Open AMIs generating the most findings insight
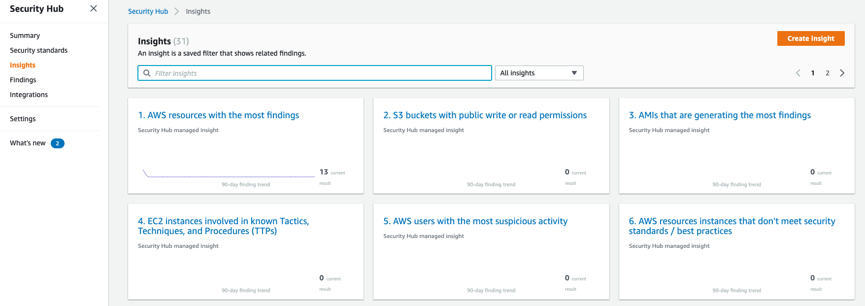The width and height of the screenshot is (865, 306). point(719,115)
